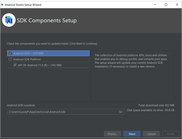Screen dimensions: 182x139
Task: Toggle the API 30 Android 11.0 checkbox
Action: 15,65
